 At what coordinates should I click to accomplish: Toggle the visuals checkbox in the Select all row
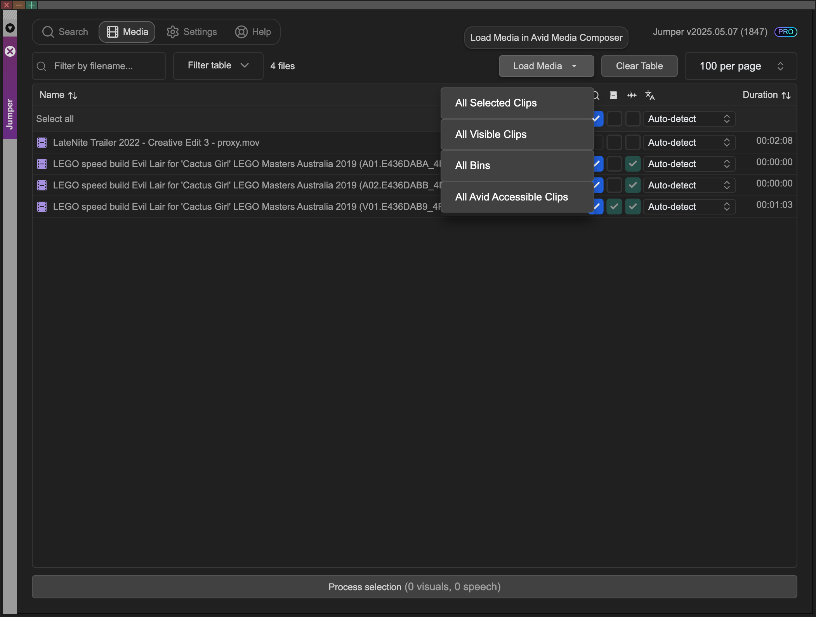point(614,119)
